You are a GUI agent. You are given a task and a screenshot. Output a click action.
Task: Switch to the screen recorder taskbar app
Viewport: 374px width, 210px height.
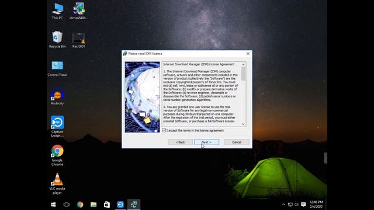click(120, 205)
